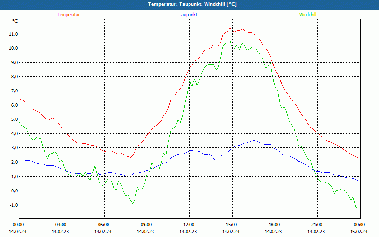Click the 3,0 y-axis value
Image resolution: width=379 pixels, height=237 pixels.
pyautogui.click(x=14, y=148)
